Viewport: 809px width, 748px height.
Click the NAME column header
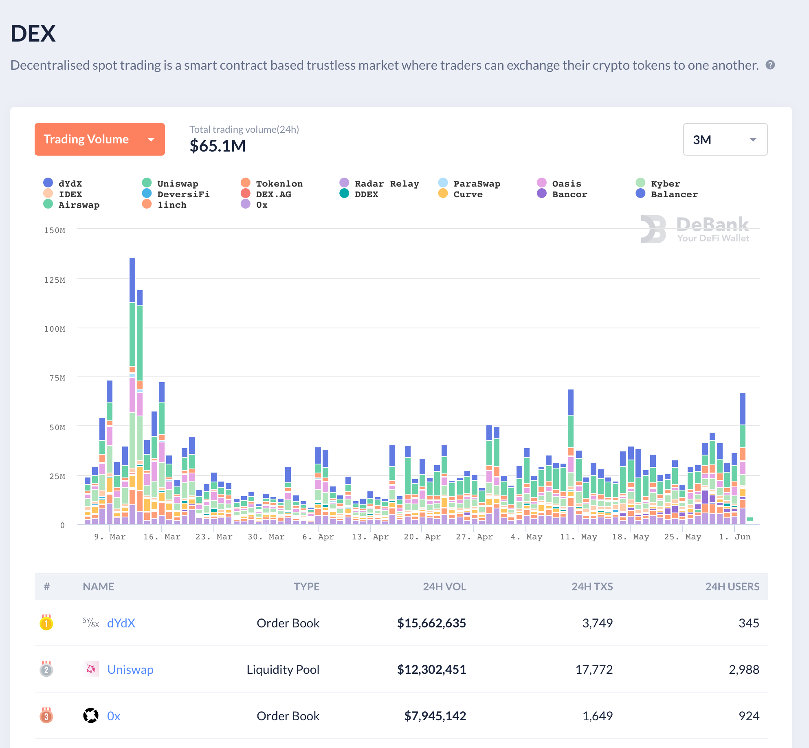click(x=98, y=586)
